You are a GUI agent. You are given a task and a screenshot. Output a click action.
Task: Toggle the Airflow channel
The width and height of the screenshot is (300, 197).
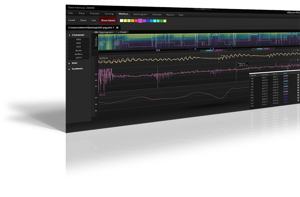pos(79,54)
